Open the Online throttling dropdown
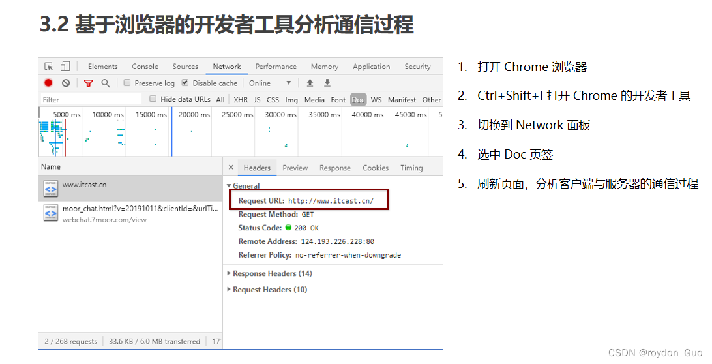This screenshot has width=712, height=364. click(x=270, y=83)
